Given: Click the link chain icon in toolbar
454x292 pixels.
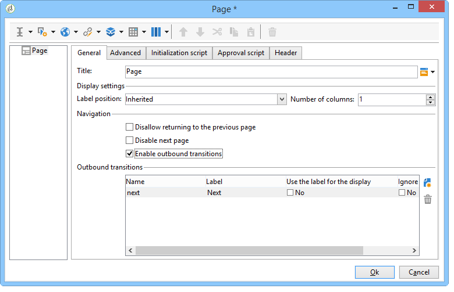Looking at the screenshot, I should coord(88,32).
